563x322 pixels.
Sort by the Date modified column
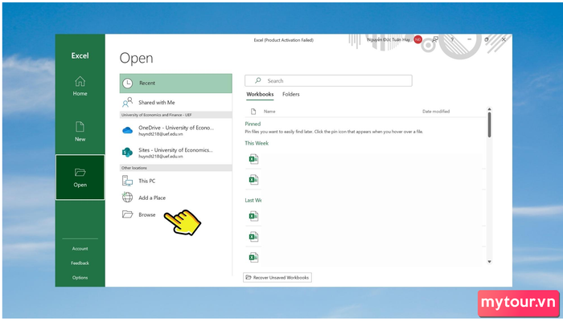point(436,112)
